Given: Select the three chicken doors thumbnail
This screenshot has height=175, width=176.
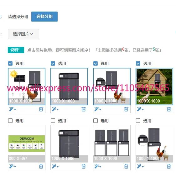Looking at the screenshot, I should point(112,144).
